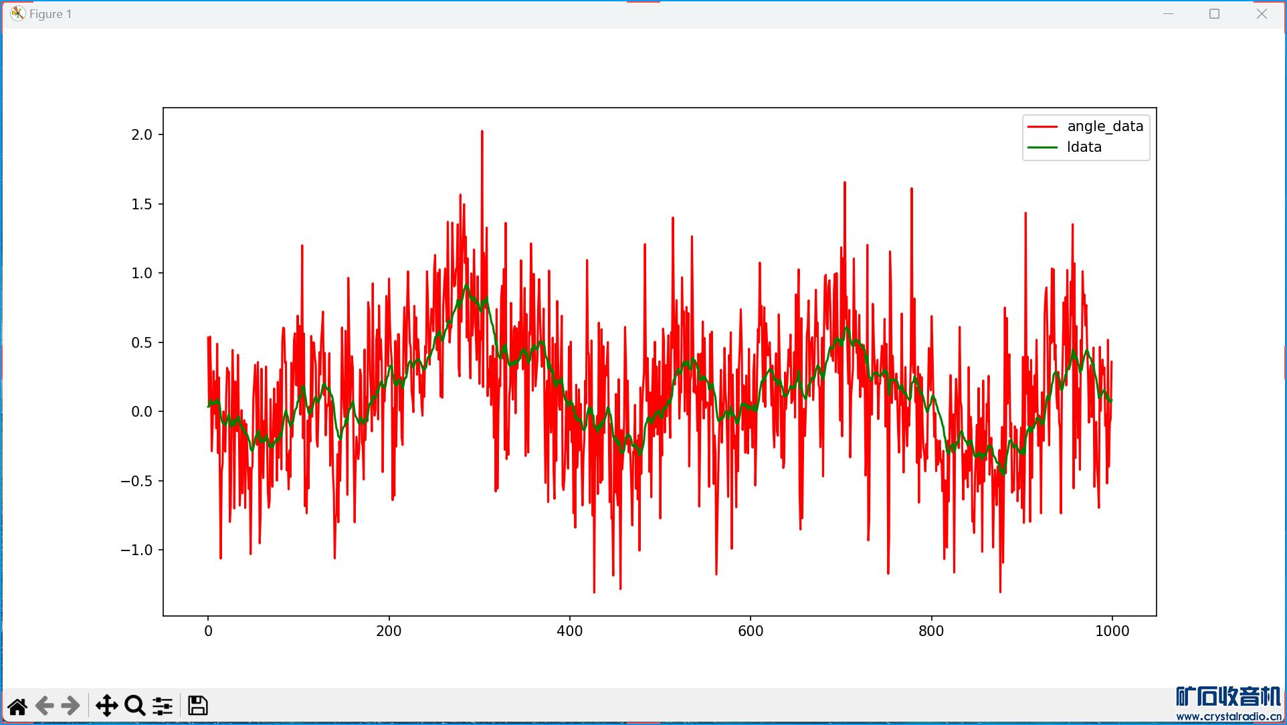The image size is (1287, 725).
Task: Reset plot to original home view
Action: (x=17, y=706)
